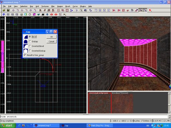The width and height of the screenshot is (171, 128).
Task: Click the Hollow brush icon
Action: tap(67, 10)
